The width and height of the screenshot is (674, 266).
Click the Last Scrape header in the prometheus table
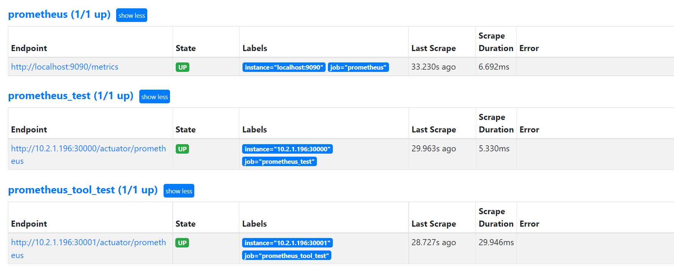click(x=433, y=48)
